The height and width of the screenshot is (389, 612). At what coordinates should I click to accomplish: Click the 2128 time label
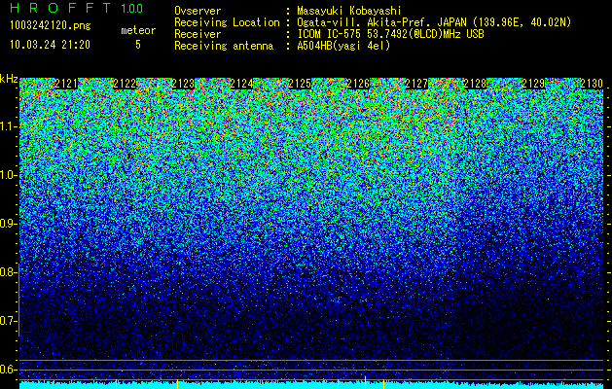tap(475, 84)
